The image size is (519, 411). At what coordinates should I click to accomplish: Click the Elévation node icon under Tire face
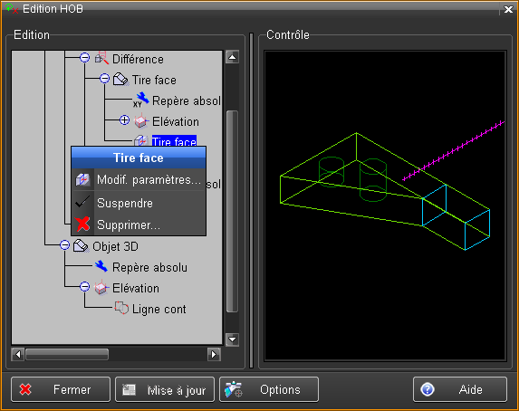141,121
